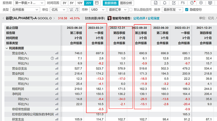Click the F5 refresh button
This screenshot has width=217, height=121.
tap(183, 3)
